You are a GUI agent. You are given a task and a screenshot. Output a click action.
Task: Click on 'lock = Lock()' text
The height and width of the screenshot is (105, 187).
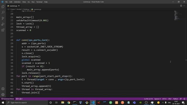pos(25,24)
